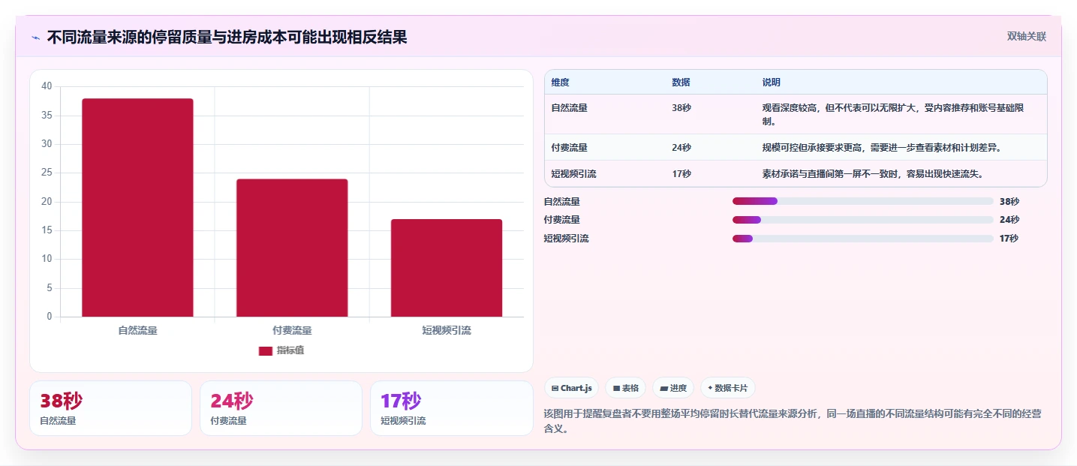Select the 表格 chip
The height and width of the screenshot is (466, 1077).
[625, 388]
